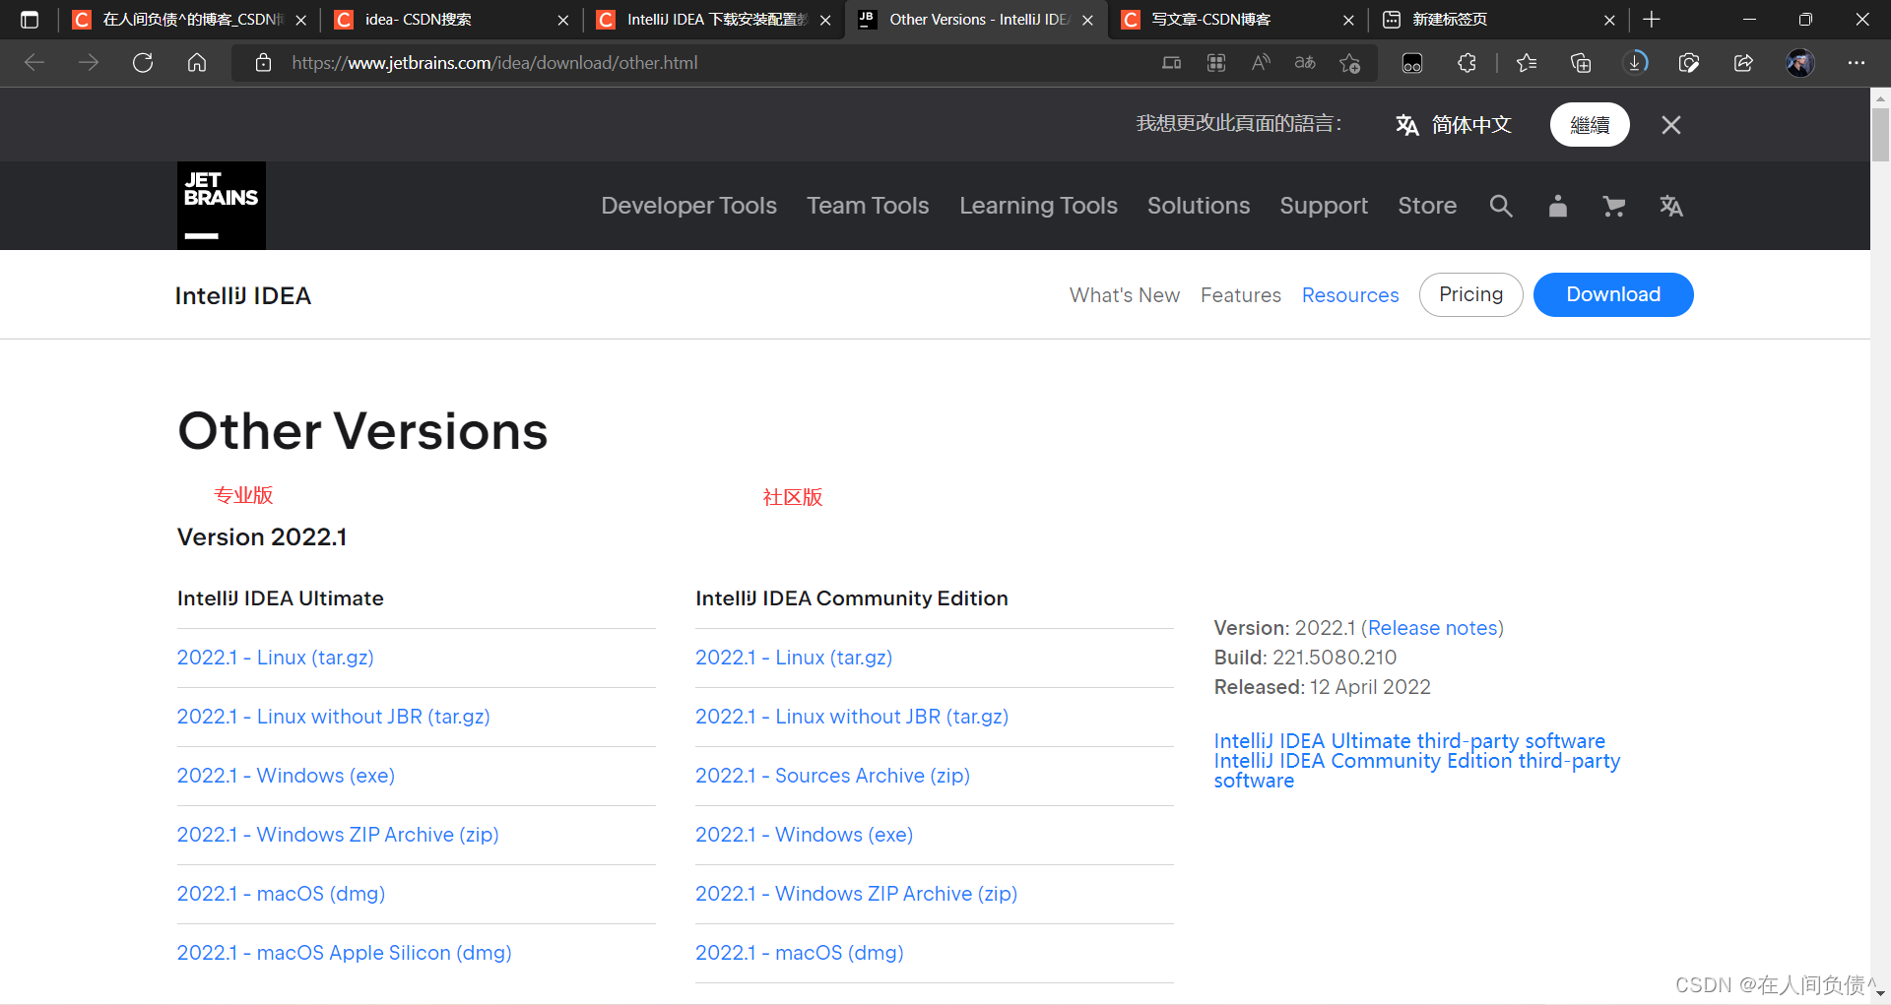Click the 繼續 continue button
The image size is (1891, 1005).
(x=1590, y=125)
